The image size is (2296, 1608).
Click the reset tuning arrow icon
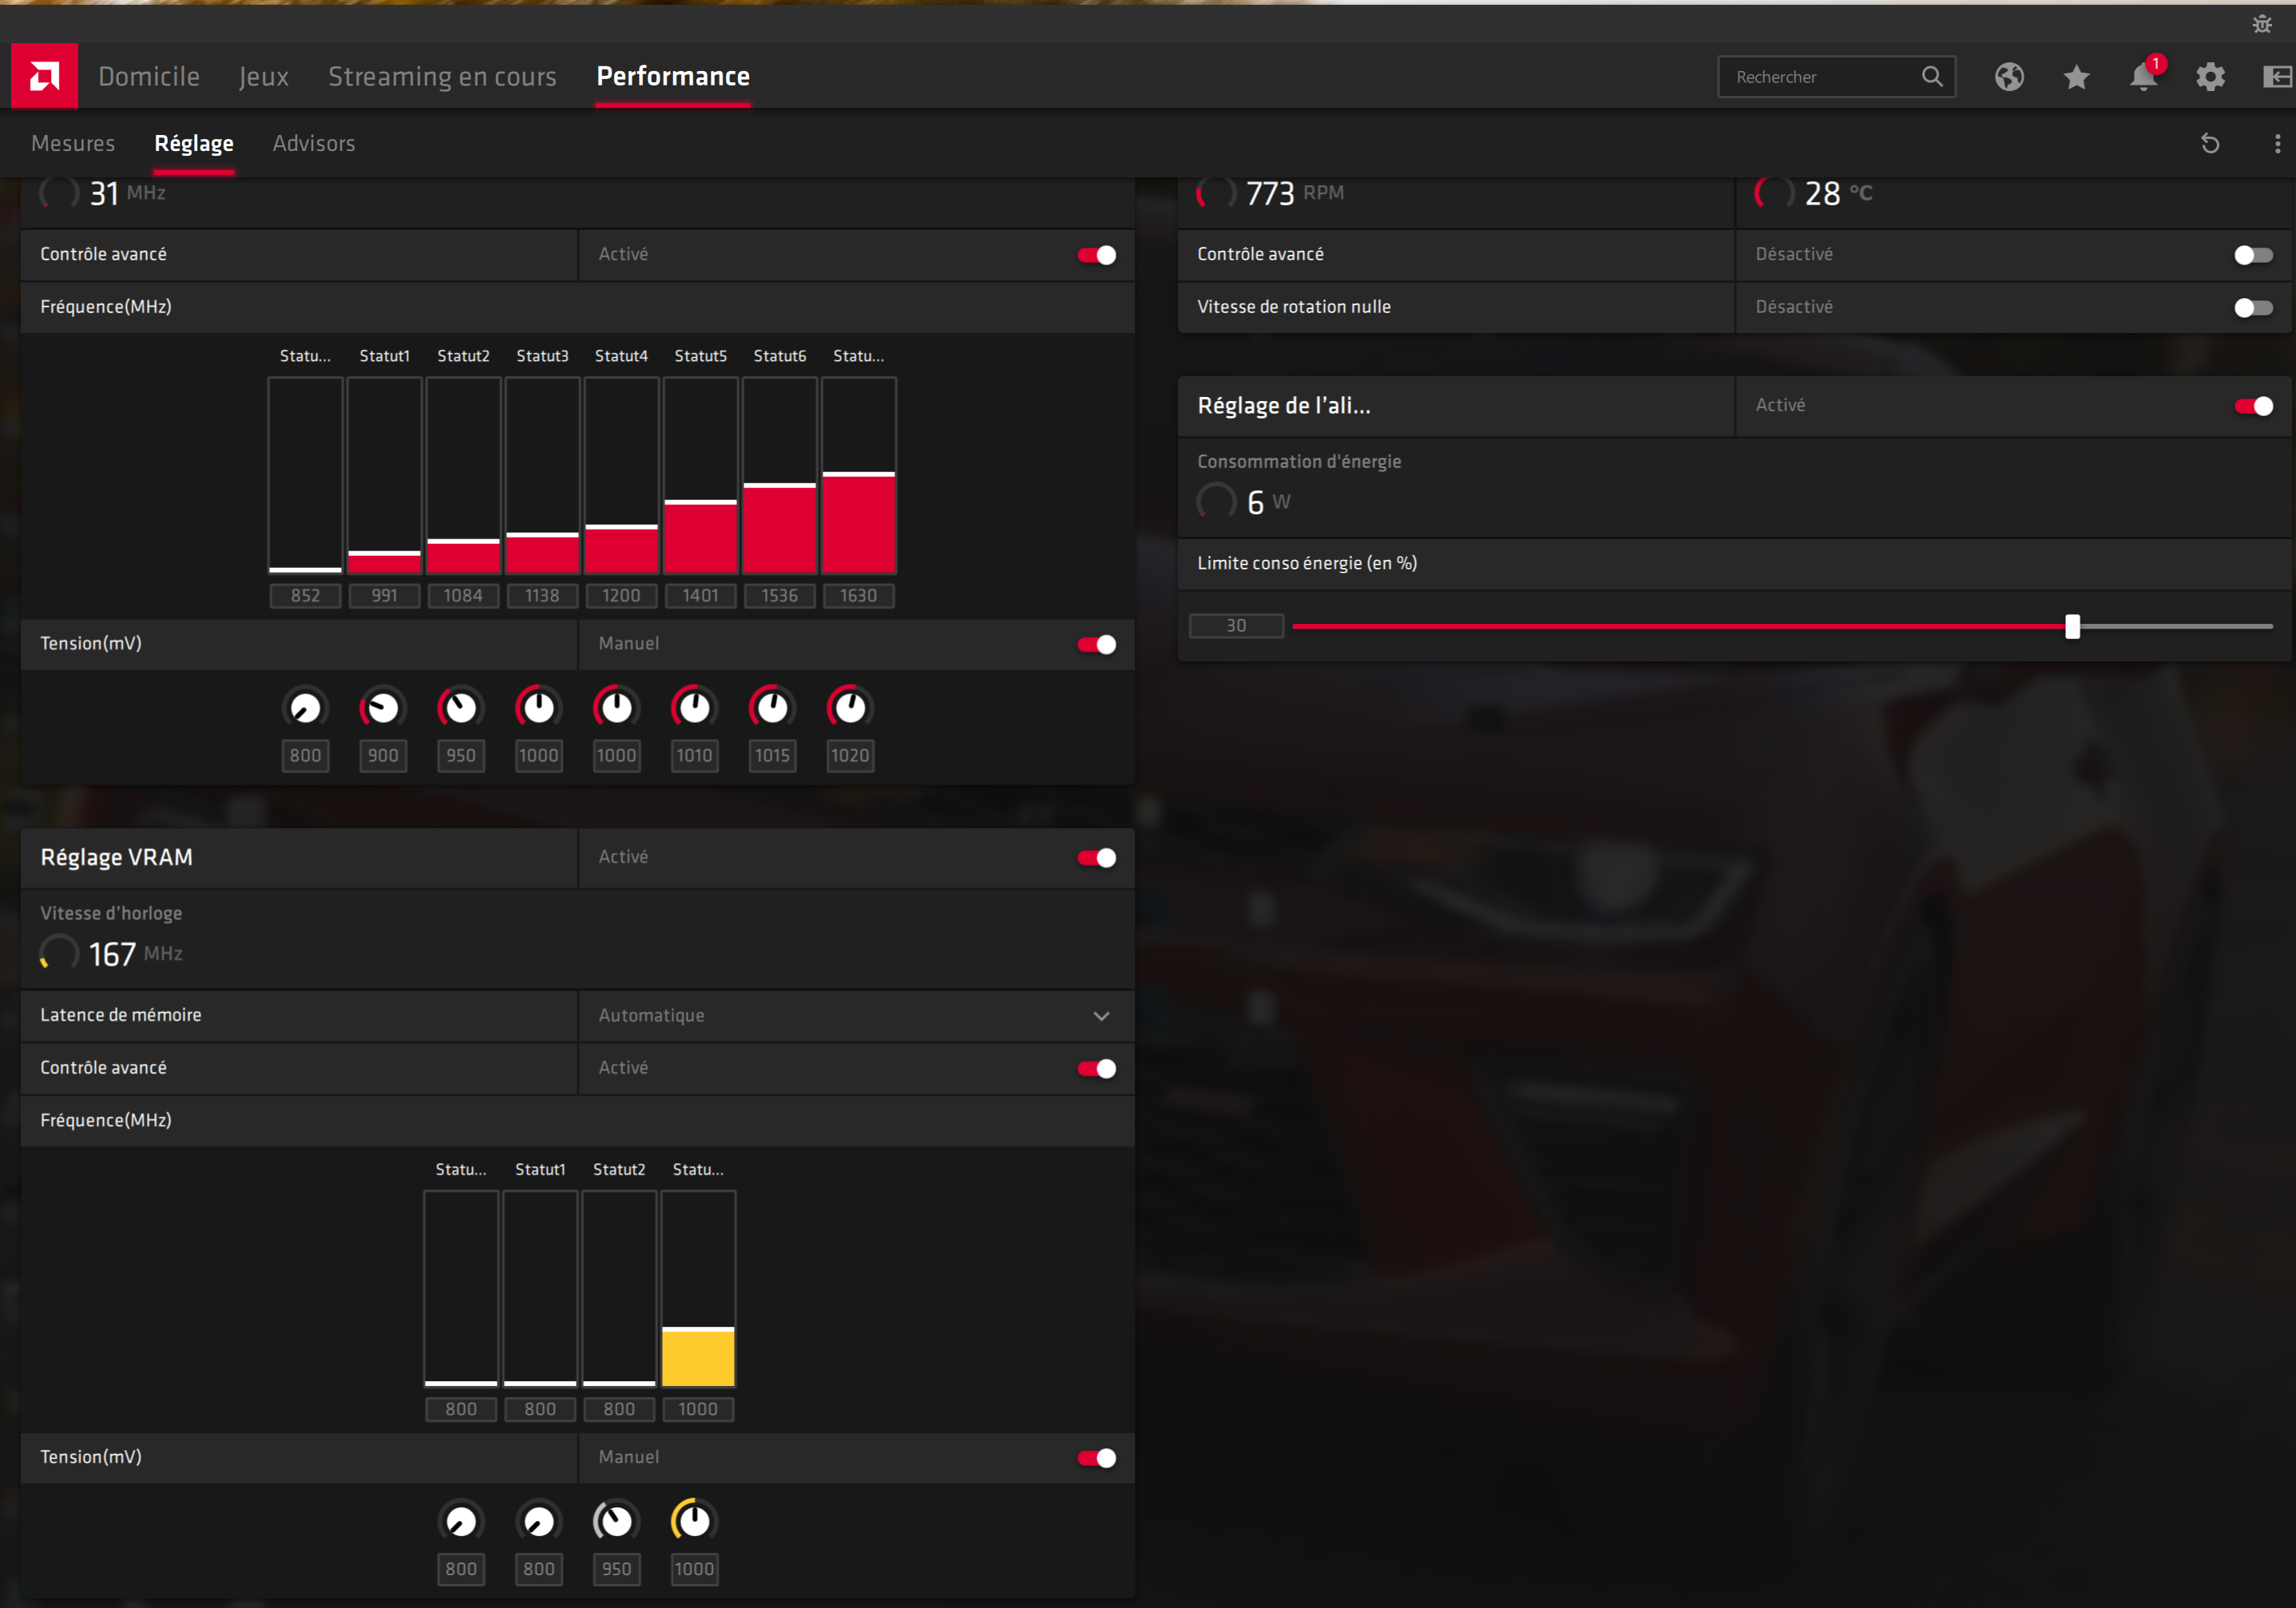tap(2210, 144)
